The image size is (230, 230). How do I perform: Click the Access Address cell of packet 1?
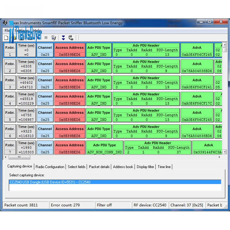coord(70,50)
